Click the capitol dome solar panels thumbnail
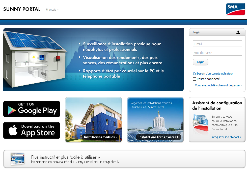 click(155, 120)
